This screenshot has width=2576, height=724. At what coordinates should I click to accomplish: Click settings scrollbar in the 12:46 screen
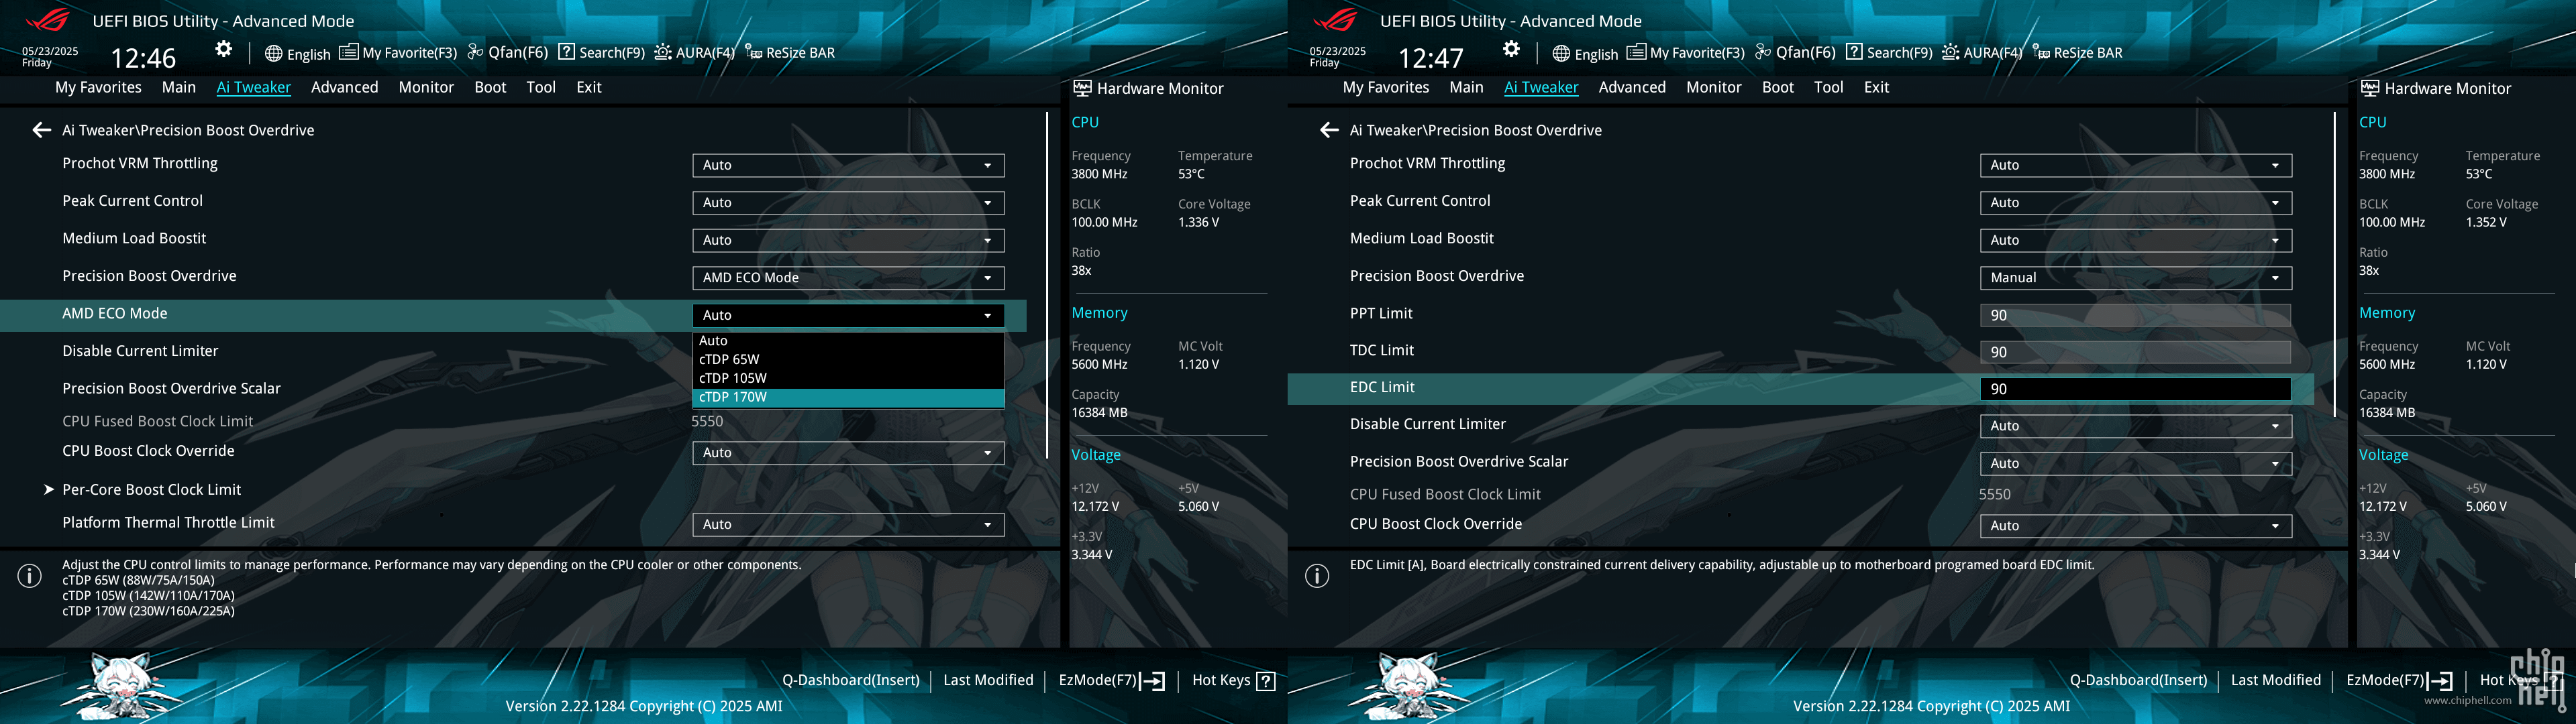[1046, 286]
